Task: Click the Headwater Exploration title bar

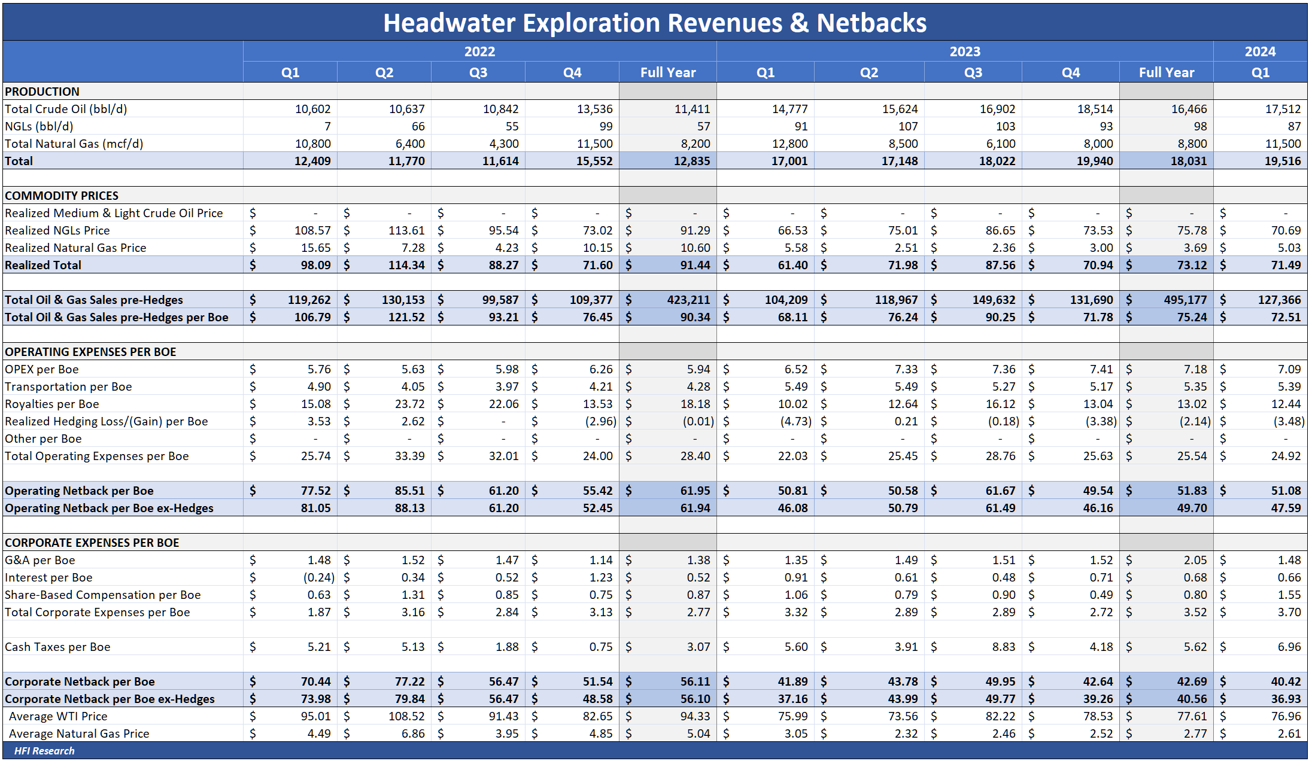Action: [x=654, y=23]
